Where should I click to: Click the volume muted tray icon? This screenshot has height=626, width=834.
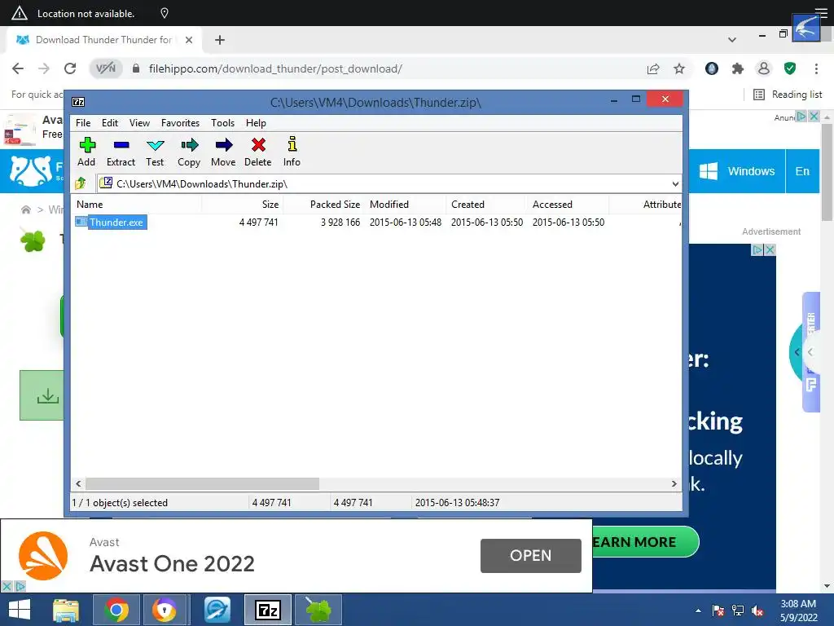(x=757, y=611)
